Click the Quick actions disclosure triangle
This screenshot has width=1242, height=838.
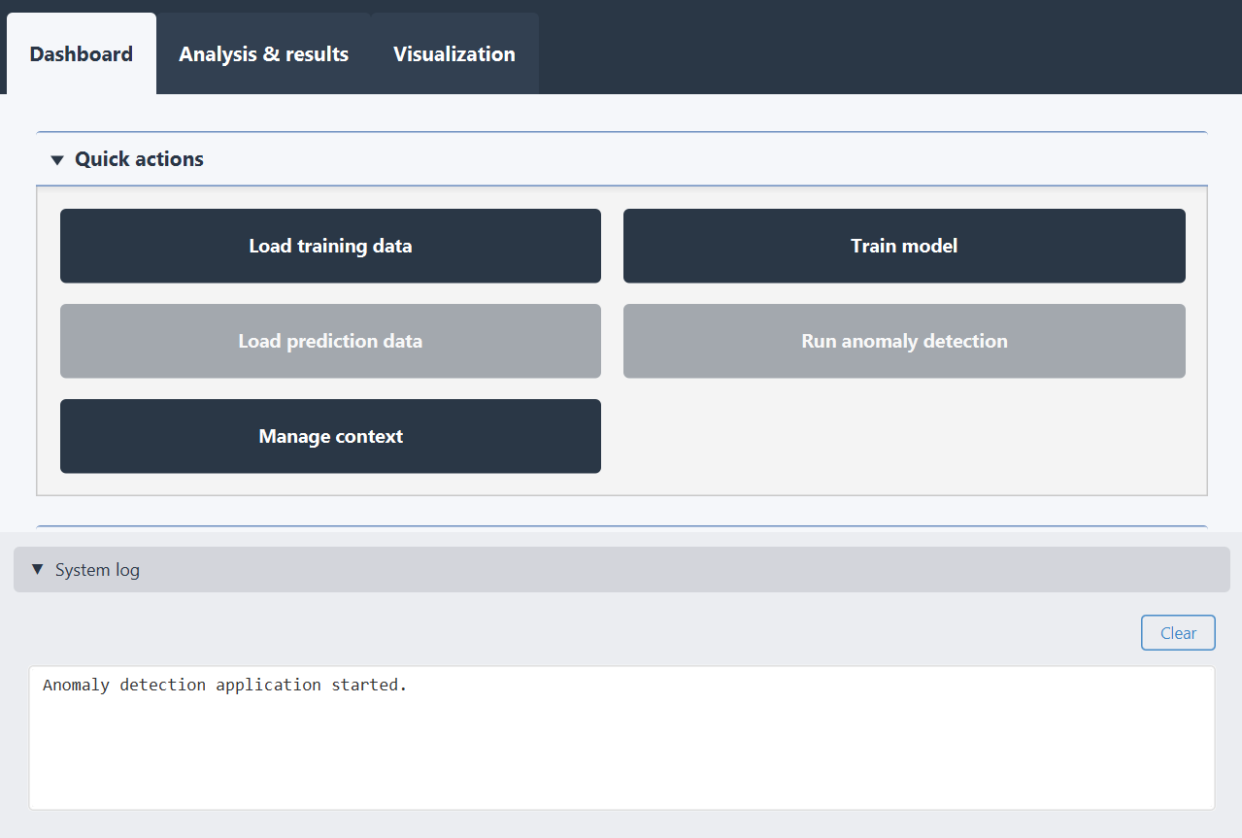click(56, 159)
